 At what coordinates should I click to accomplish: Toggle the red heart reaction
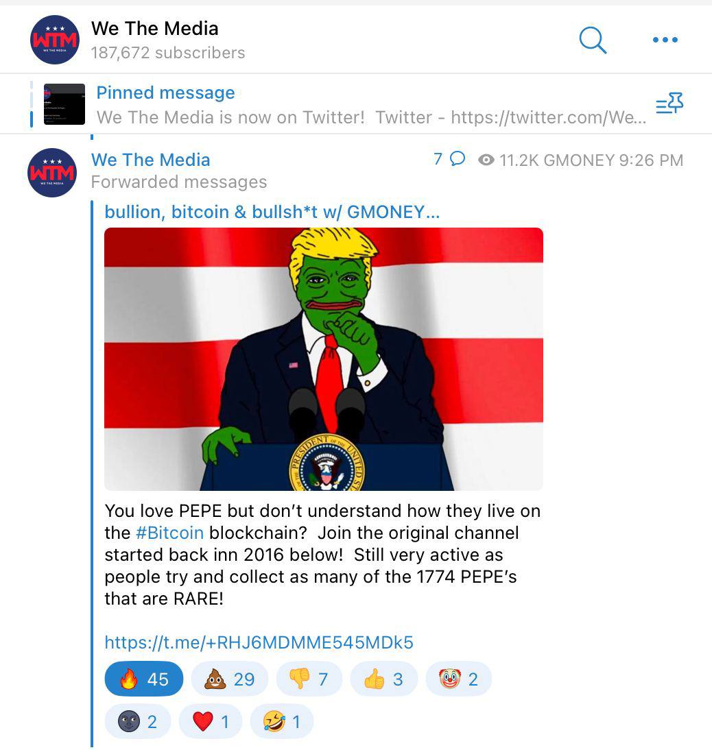pyautogui.click(x=211, y=721)
